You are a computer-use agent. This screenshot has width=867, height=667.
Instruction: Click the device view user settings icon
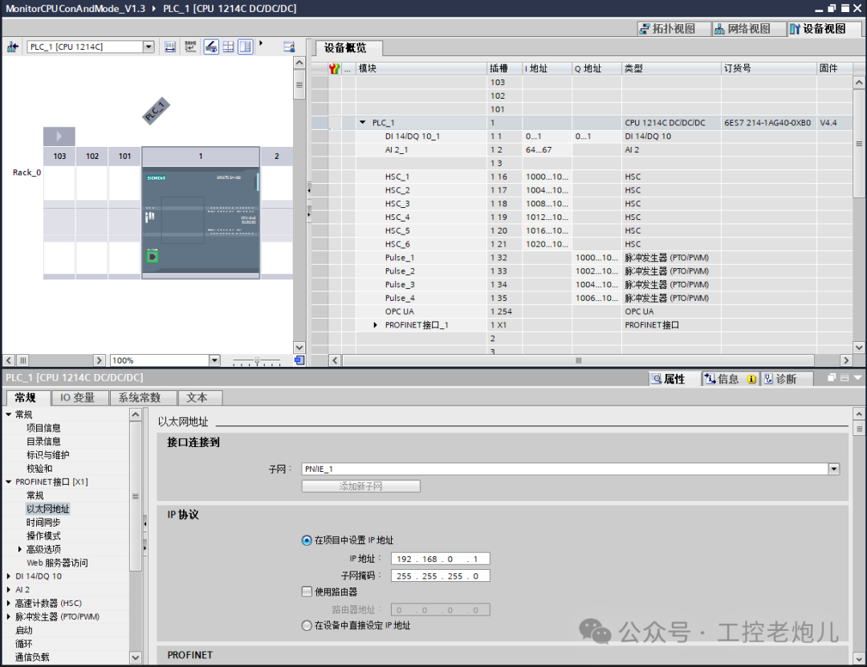(x=289, y=47)
